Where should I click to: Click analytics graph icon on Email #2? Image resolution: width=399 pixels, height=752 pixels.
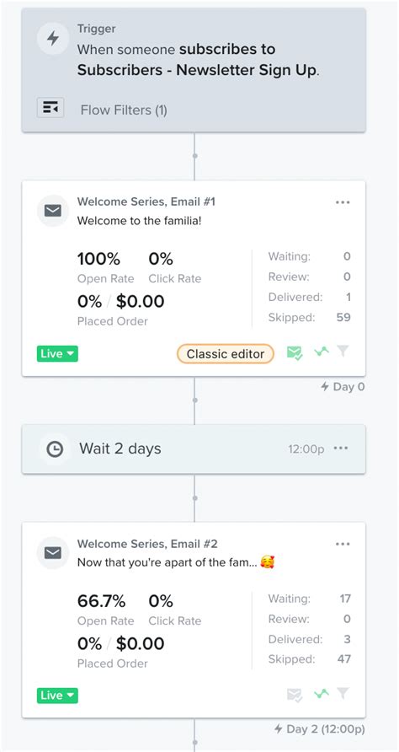tap(322, 694)
